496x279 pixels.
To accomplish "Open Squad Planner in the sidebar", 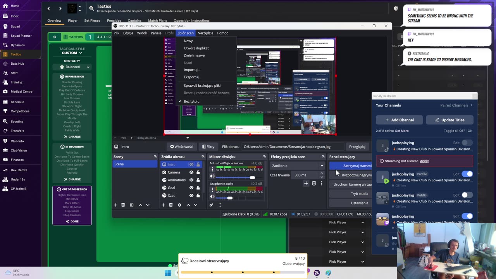I will [x=21, y=36].
